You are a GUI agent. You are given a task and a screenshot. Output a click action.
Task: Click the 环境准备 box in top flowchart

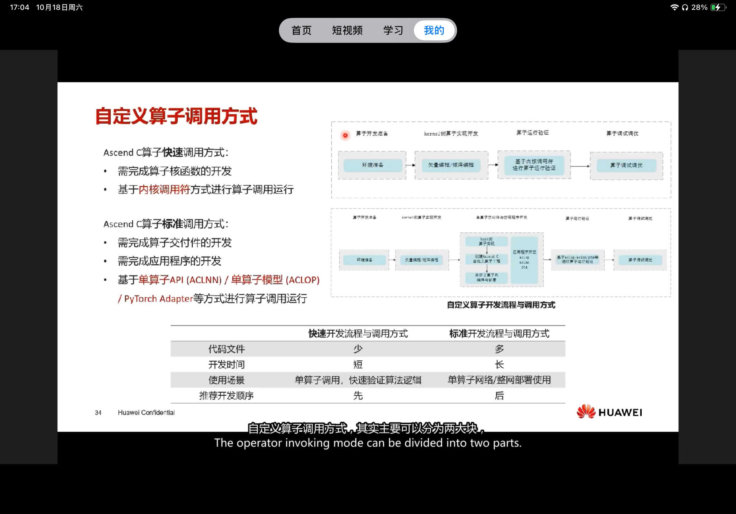(372, 165)
